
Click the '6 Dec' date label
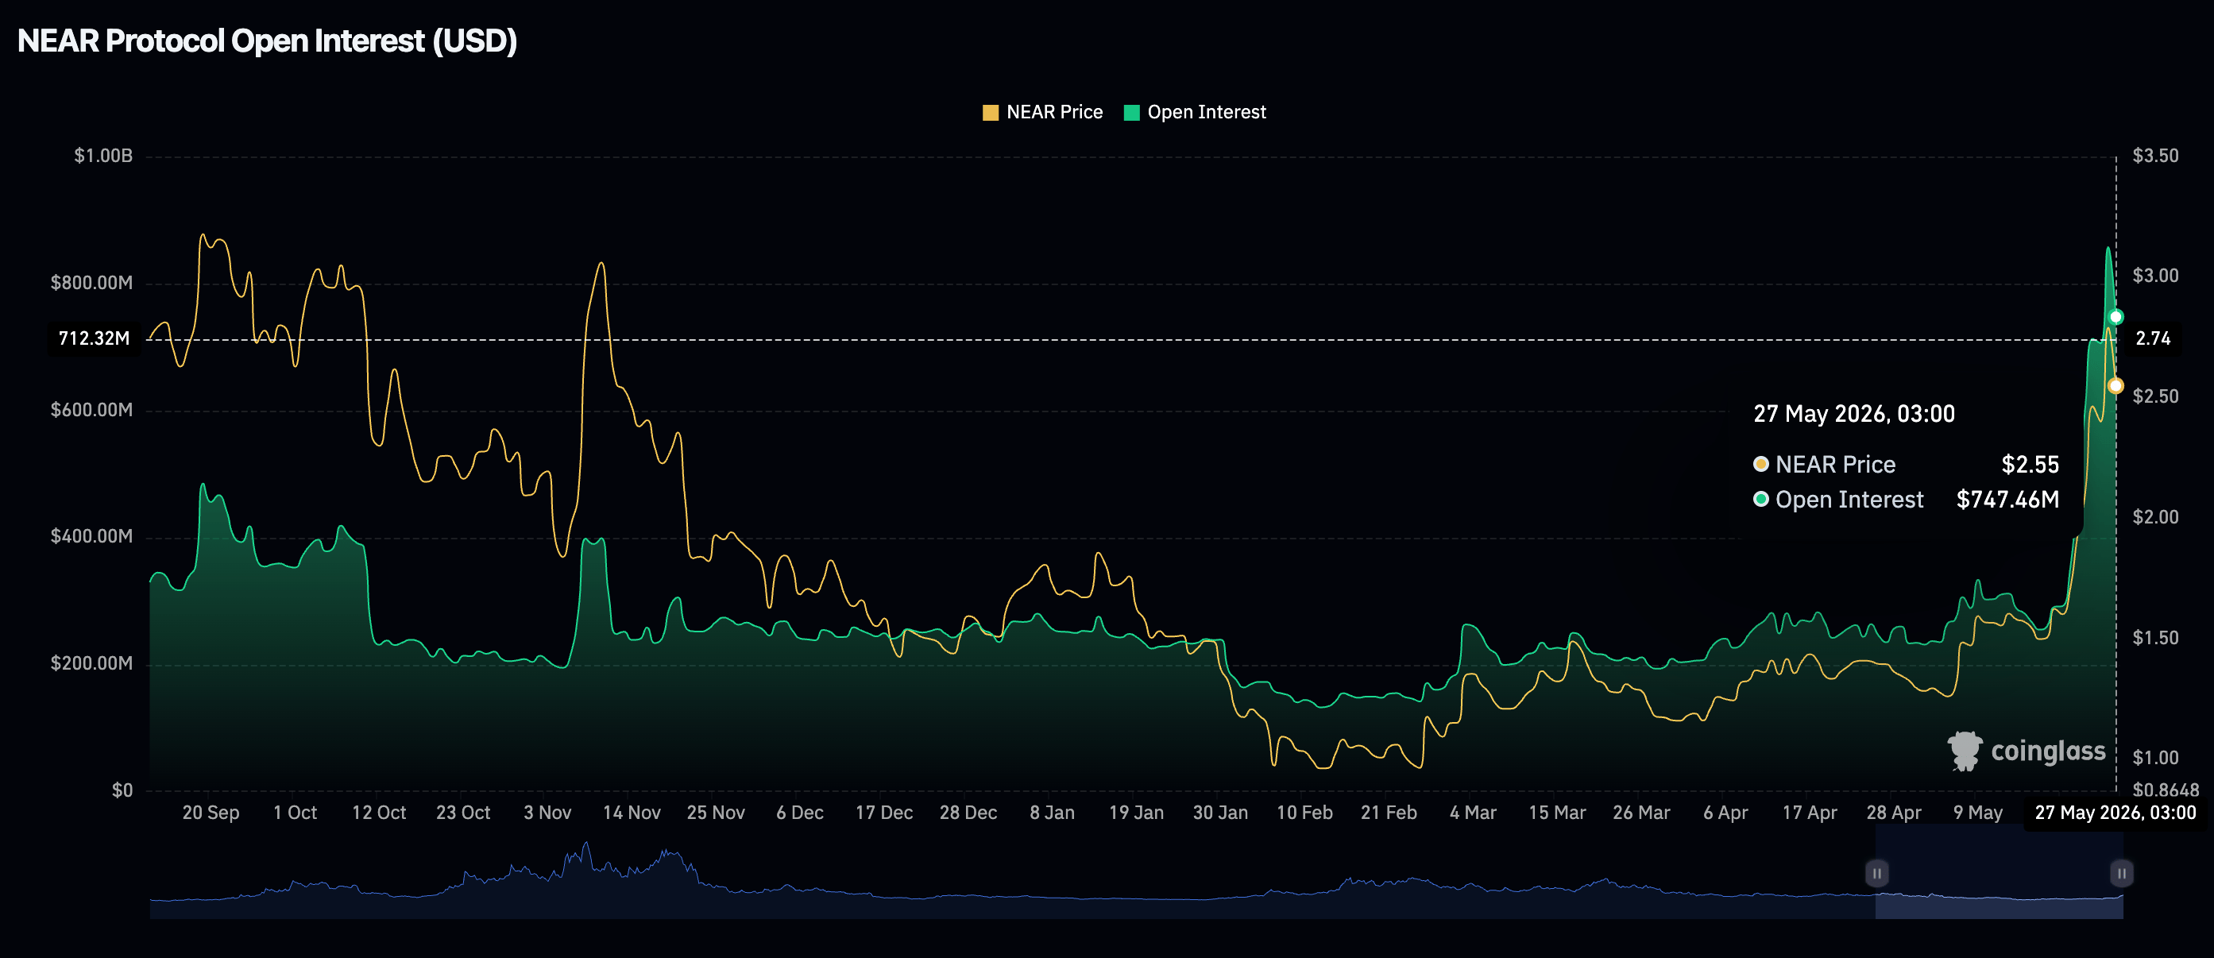tap(800, 813)
